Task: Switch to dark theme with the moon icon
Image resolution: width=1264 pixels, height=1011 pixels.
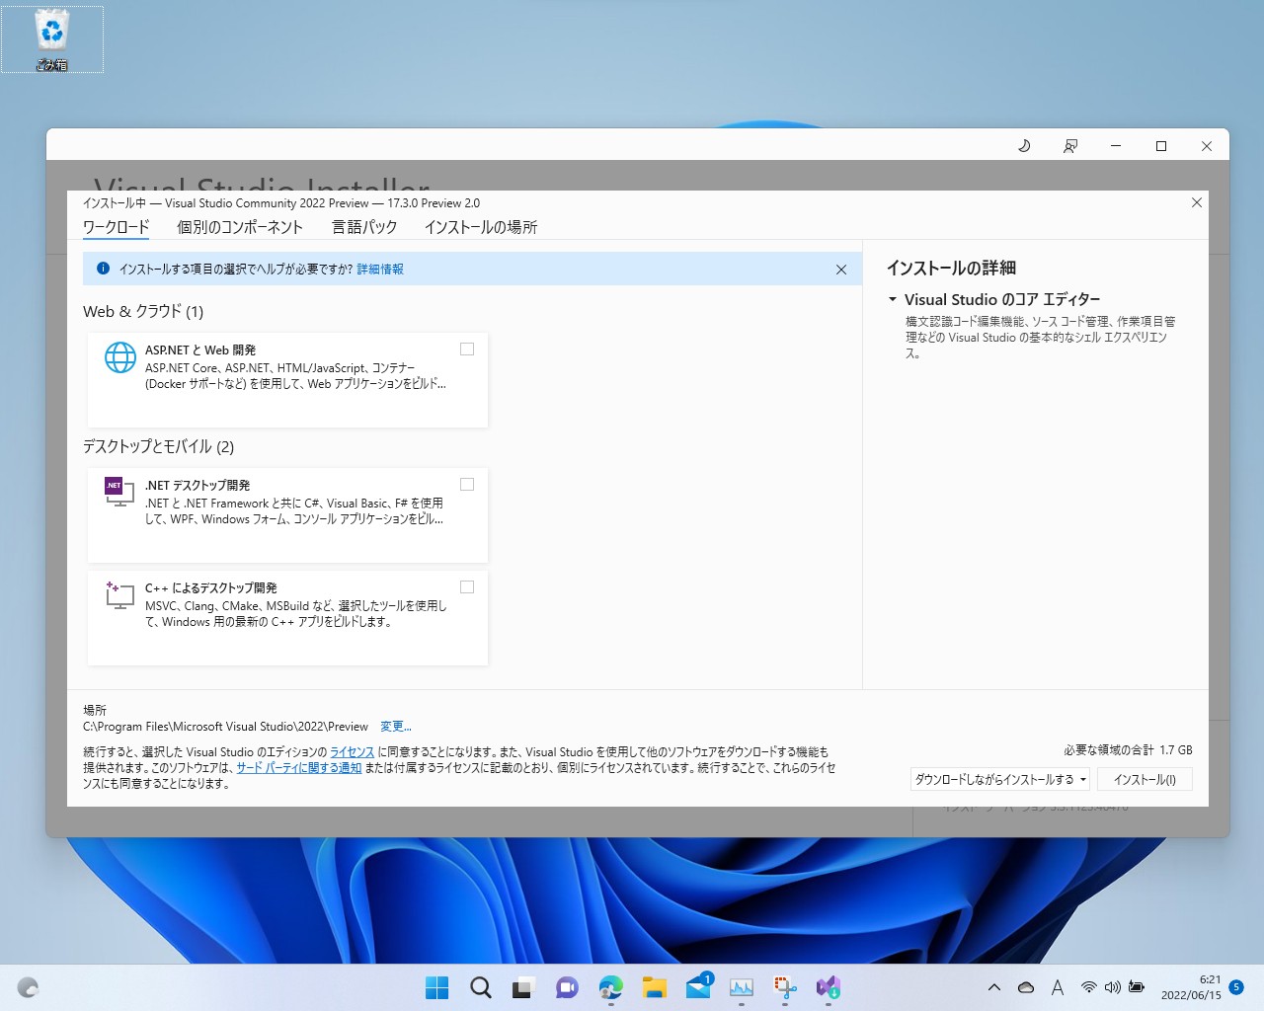Action: pos(1024,145)
